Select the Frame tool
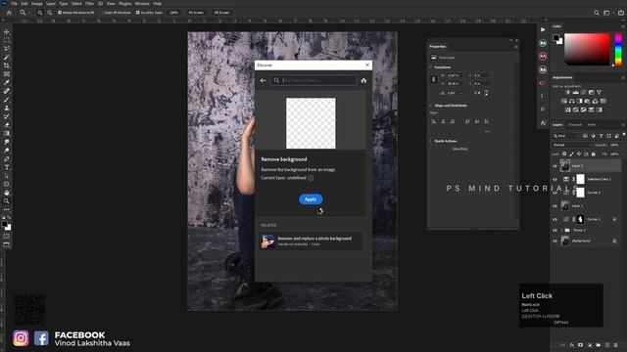Viewport: 627px width, 352px height. [7, 74]
